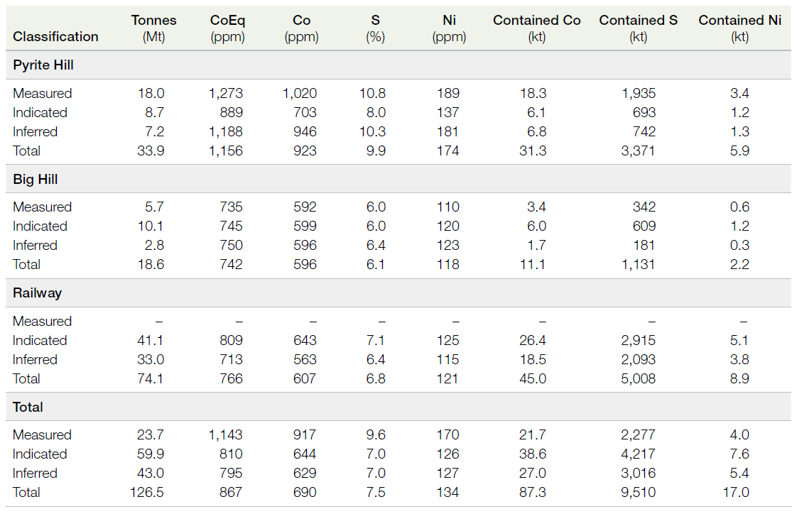
Task: Click the Classification column header
Action: pyautogui.click(x=55, y=37)
